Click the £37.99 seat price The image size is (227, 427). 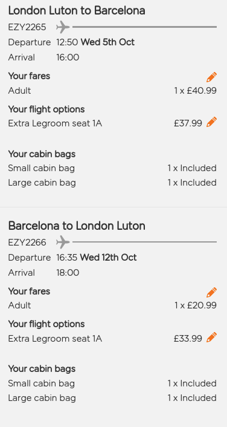(x=188, y=123)
